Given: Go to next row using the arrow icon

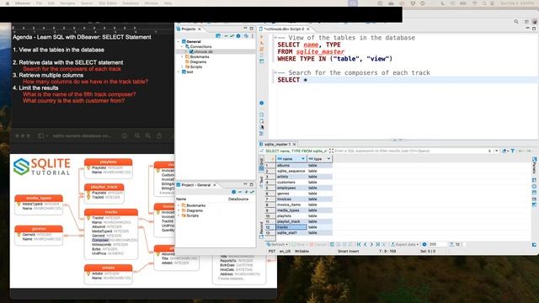Looking at the screenshot, I should coord(371,244).
